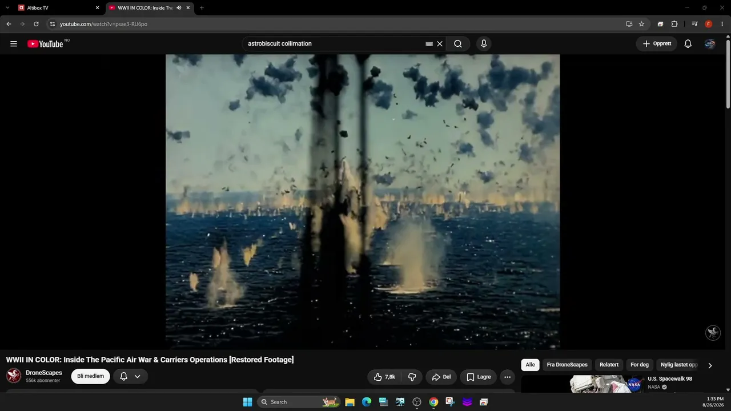The width and height of the screenshot is (731, 411).
Task: Select the For deg filter chip
Action: tap(640, 365)
